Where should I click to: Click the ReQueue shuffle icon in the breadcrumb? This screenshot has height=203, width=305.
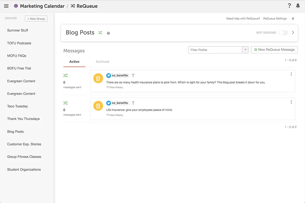(x=72, y=6)
